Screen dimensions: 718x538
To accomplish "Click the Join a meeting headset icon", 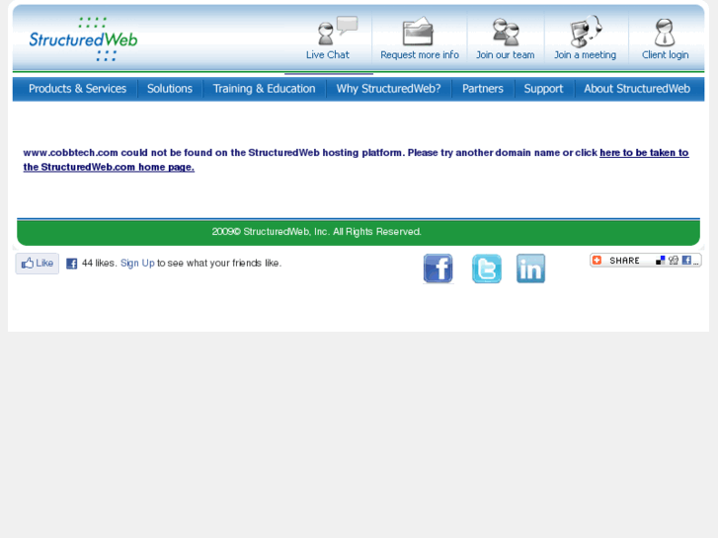I will coord(586,31).
